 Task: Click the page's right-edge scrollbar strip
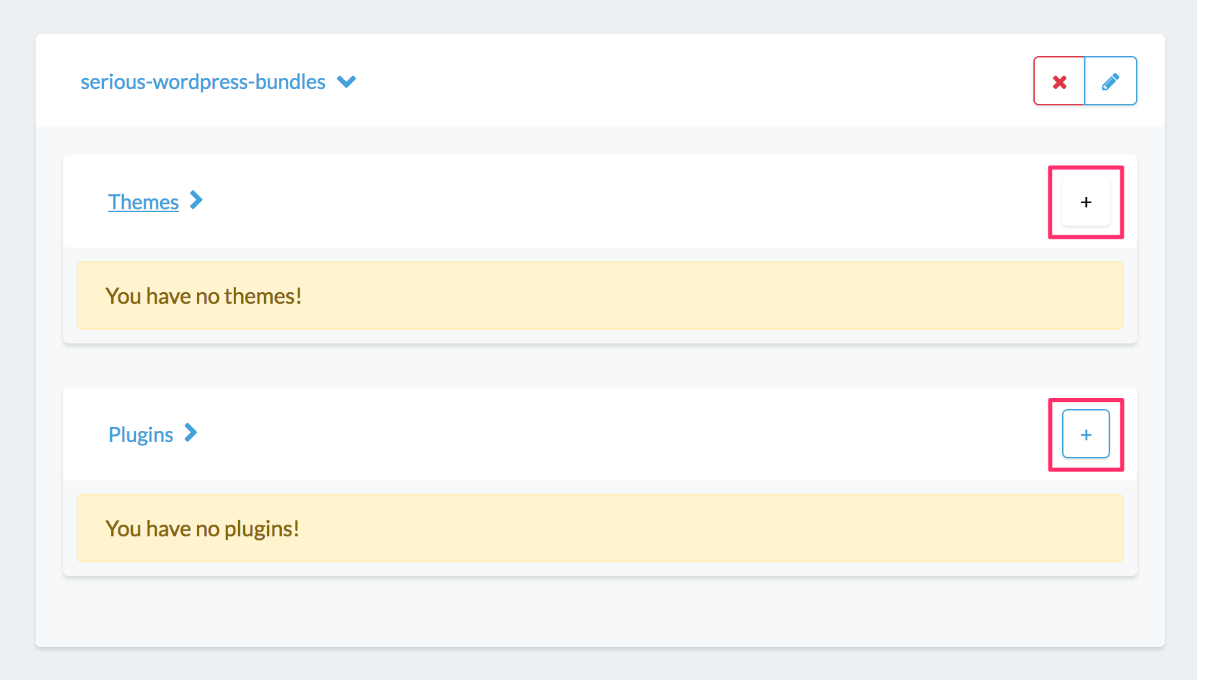(x=1211, y=340)
